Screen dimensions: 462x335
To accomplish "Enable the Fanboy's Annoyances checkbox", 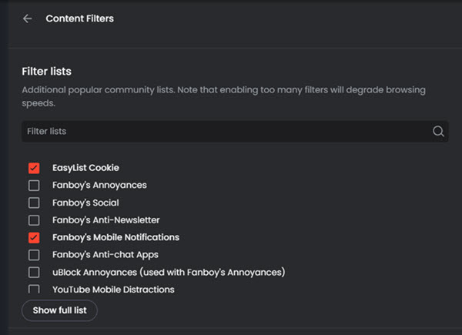I will pyautogui.click(x=34, y=186).
